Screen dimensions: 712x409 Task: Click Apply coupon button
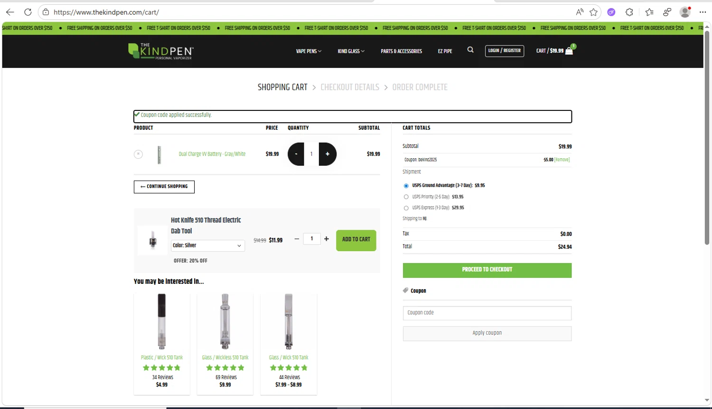click(x=487, y=333)
